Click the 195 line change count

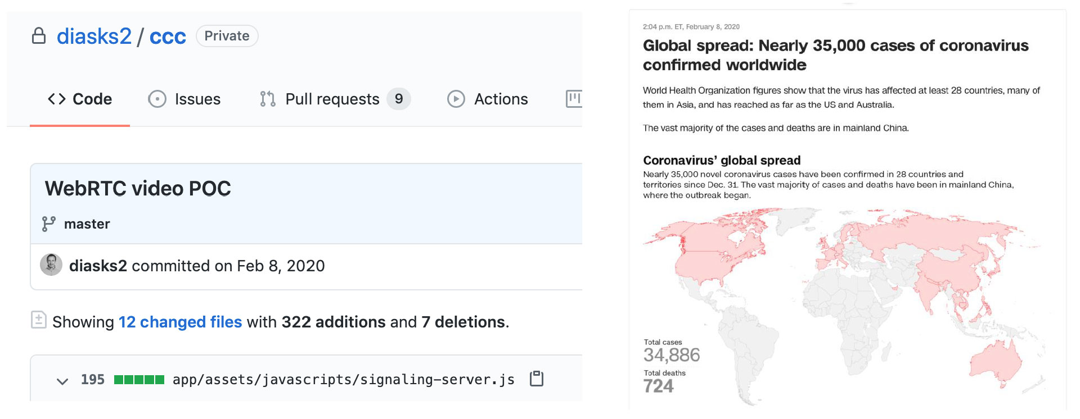(x=93, y=380)
